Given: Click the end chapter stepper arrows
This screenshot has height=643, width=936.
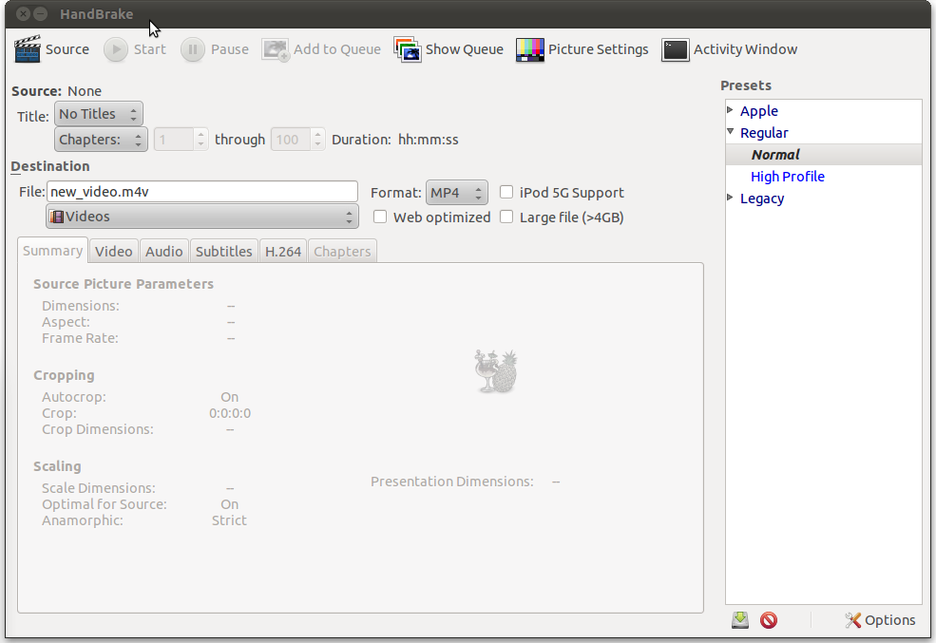Looking at the screenshot, I should pyautogui.click(x=317, y=139).
